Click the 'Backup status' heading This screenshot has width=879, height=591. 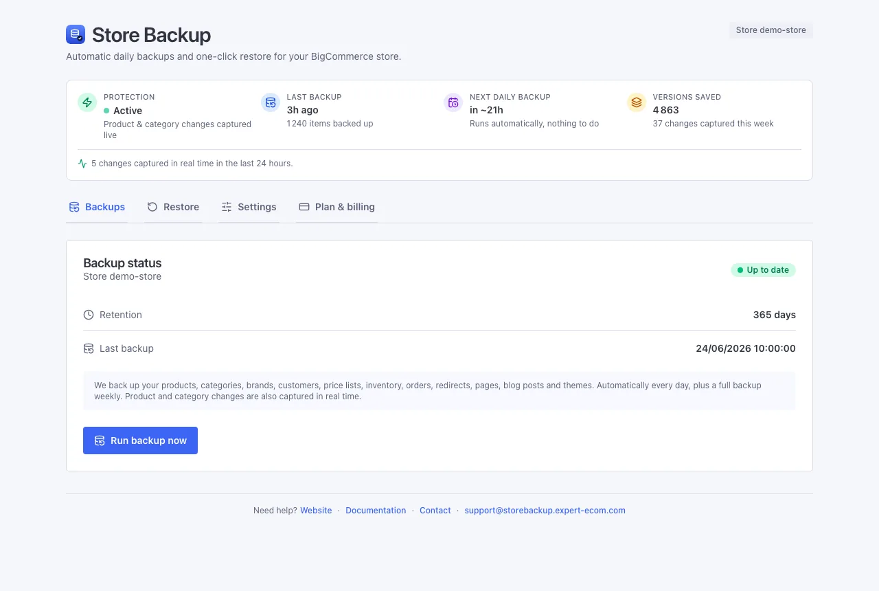pos(122,263)
